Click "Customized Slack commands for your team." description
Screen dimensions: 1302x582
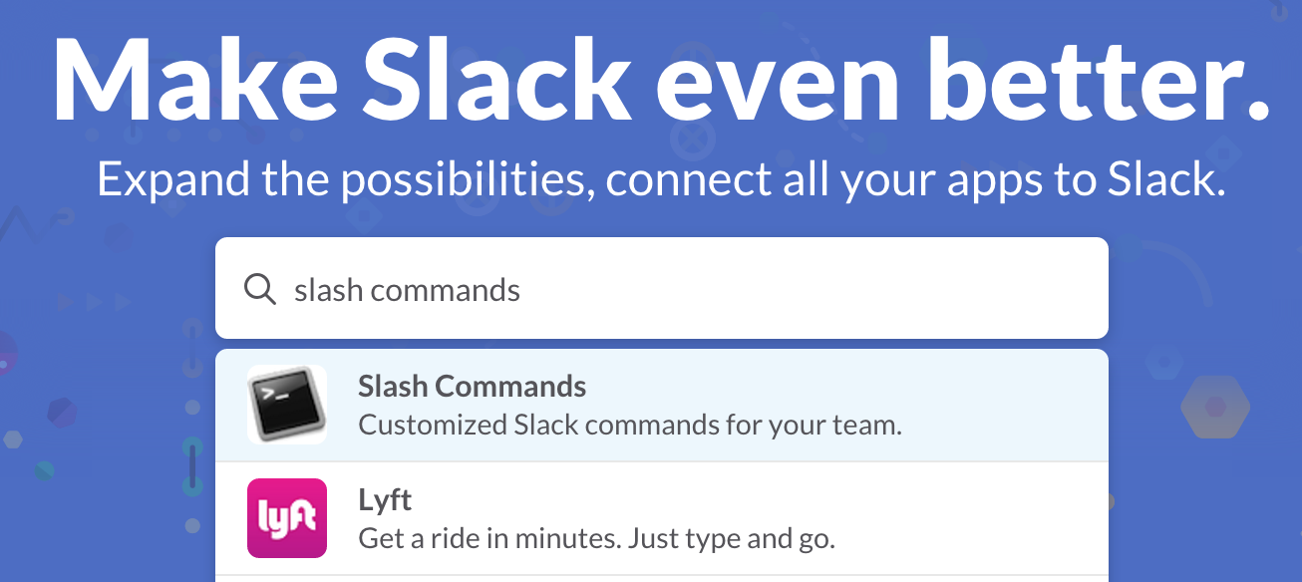coord(629,426)
